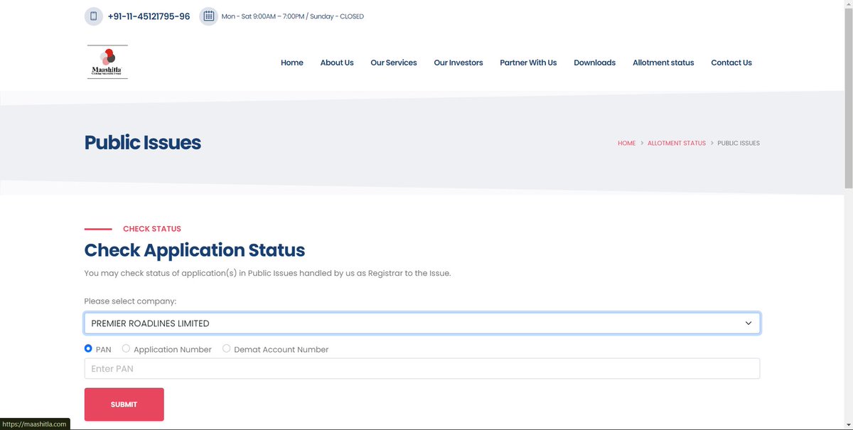853x430 pixels.
Task: Open the Contact Us menu item
Action: pos(731,63)
